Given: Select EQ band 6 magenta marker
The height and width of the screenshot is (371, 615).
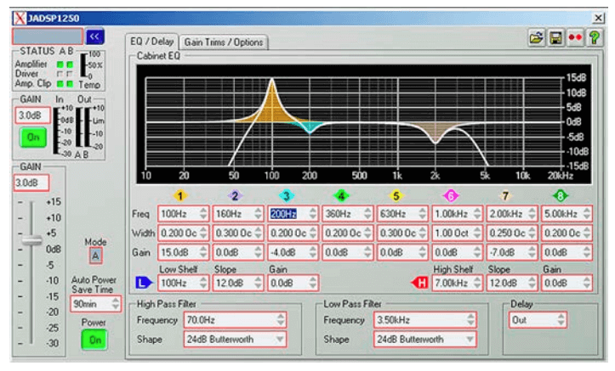Looking at the screenshot, I should (x=451, y=195).
